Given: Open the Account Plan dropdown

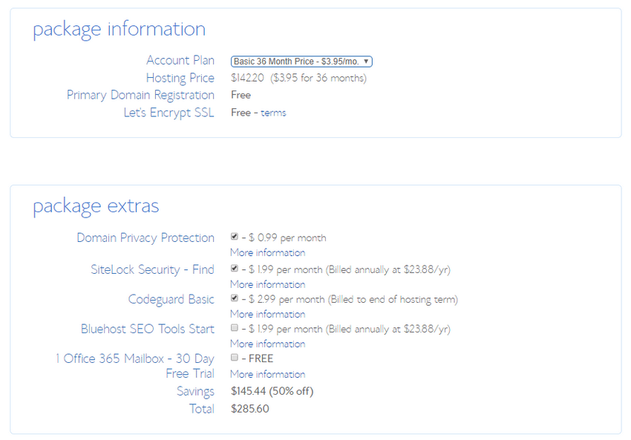Looking at the screenshot, I should (x=301, y=62).
